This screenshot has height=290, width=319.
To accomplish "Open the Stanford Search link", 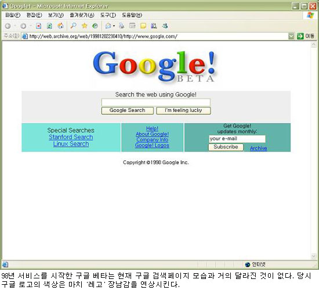I will tap(71, 137).
